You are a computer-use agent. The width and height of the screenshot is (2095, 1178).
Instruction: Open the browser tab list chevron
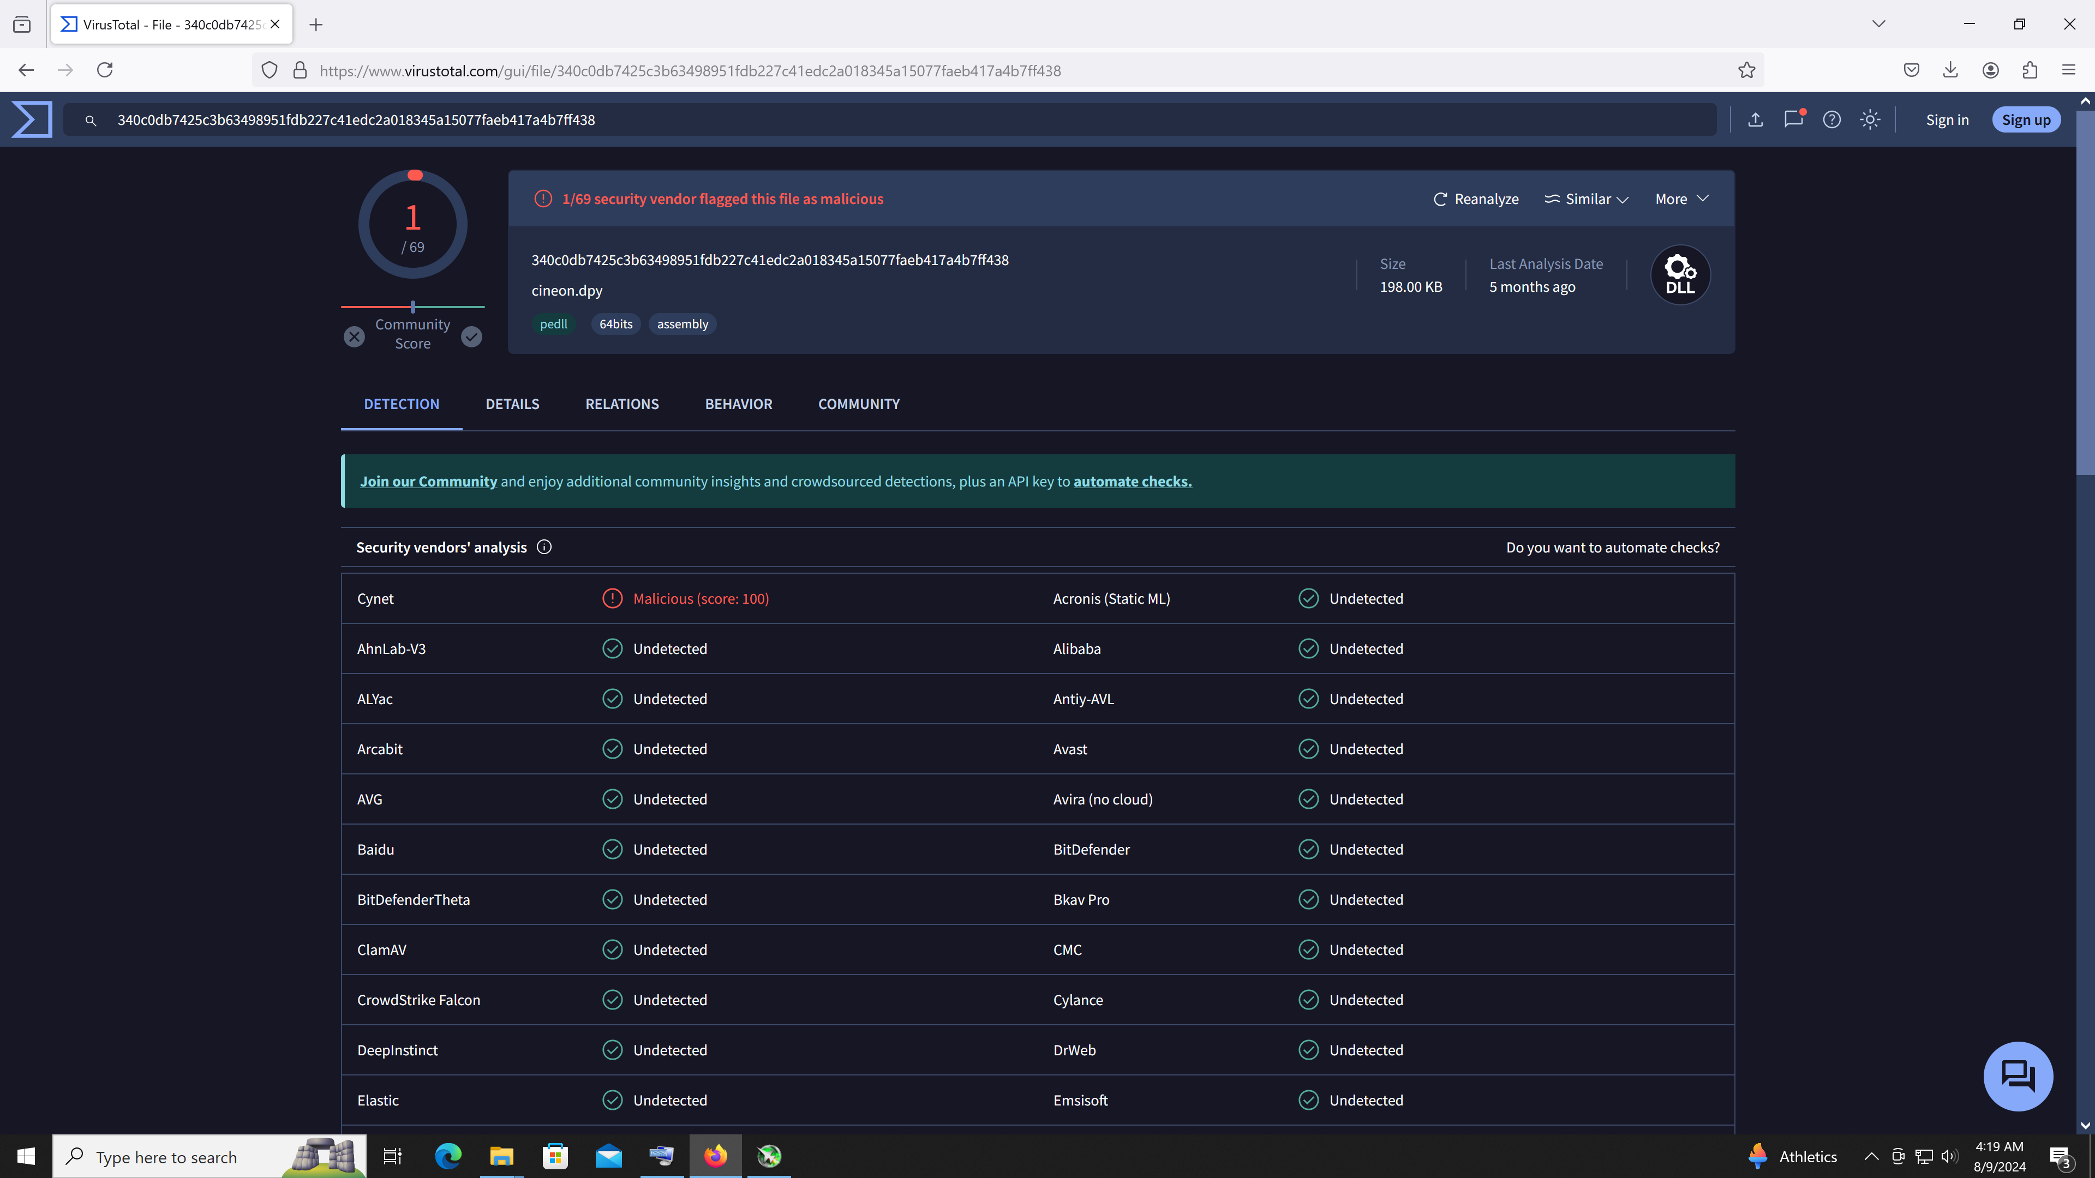1878,23
